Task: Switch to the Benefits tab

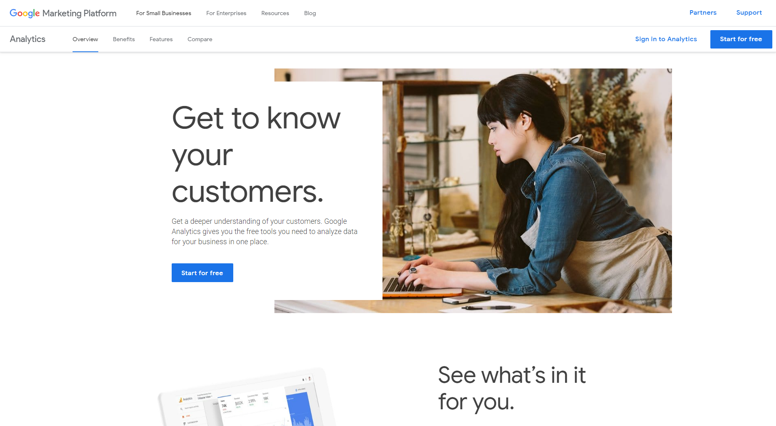Action: pos(124,39)
